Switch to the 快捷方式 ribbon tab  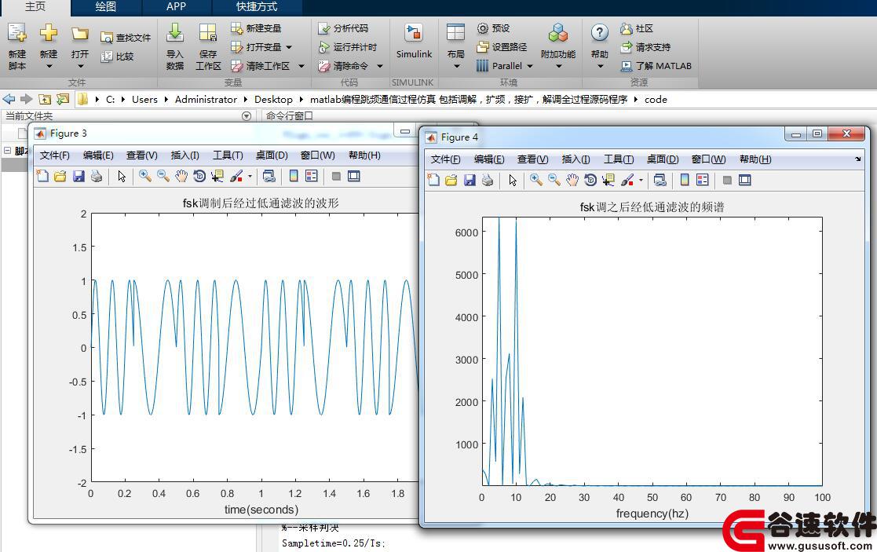257,7
